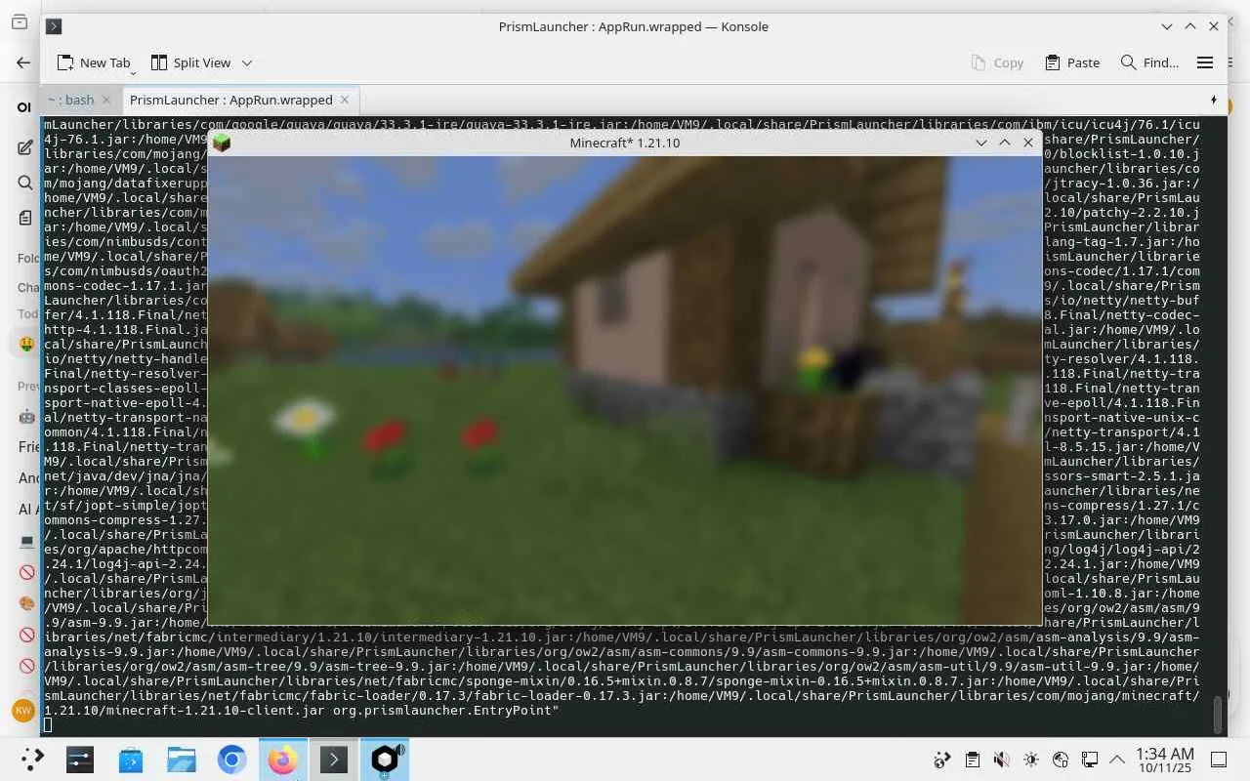
Task: Click the Copy toolbar button
Action: click(x=997, y=62)
